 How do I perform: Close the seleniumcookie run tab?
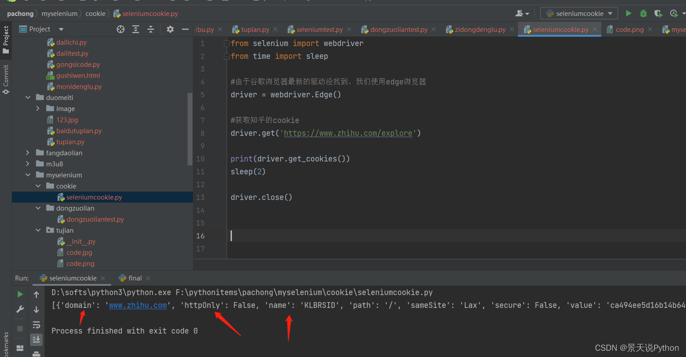click(103, 278)
